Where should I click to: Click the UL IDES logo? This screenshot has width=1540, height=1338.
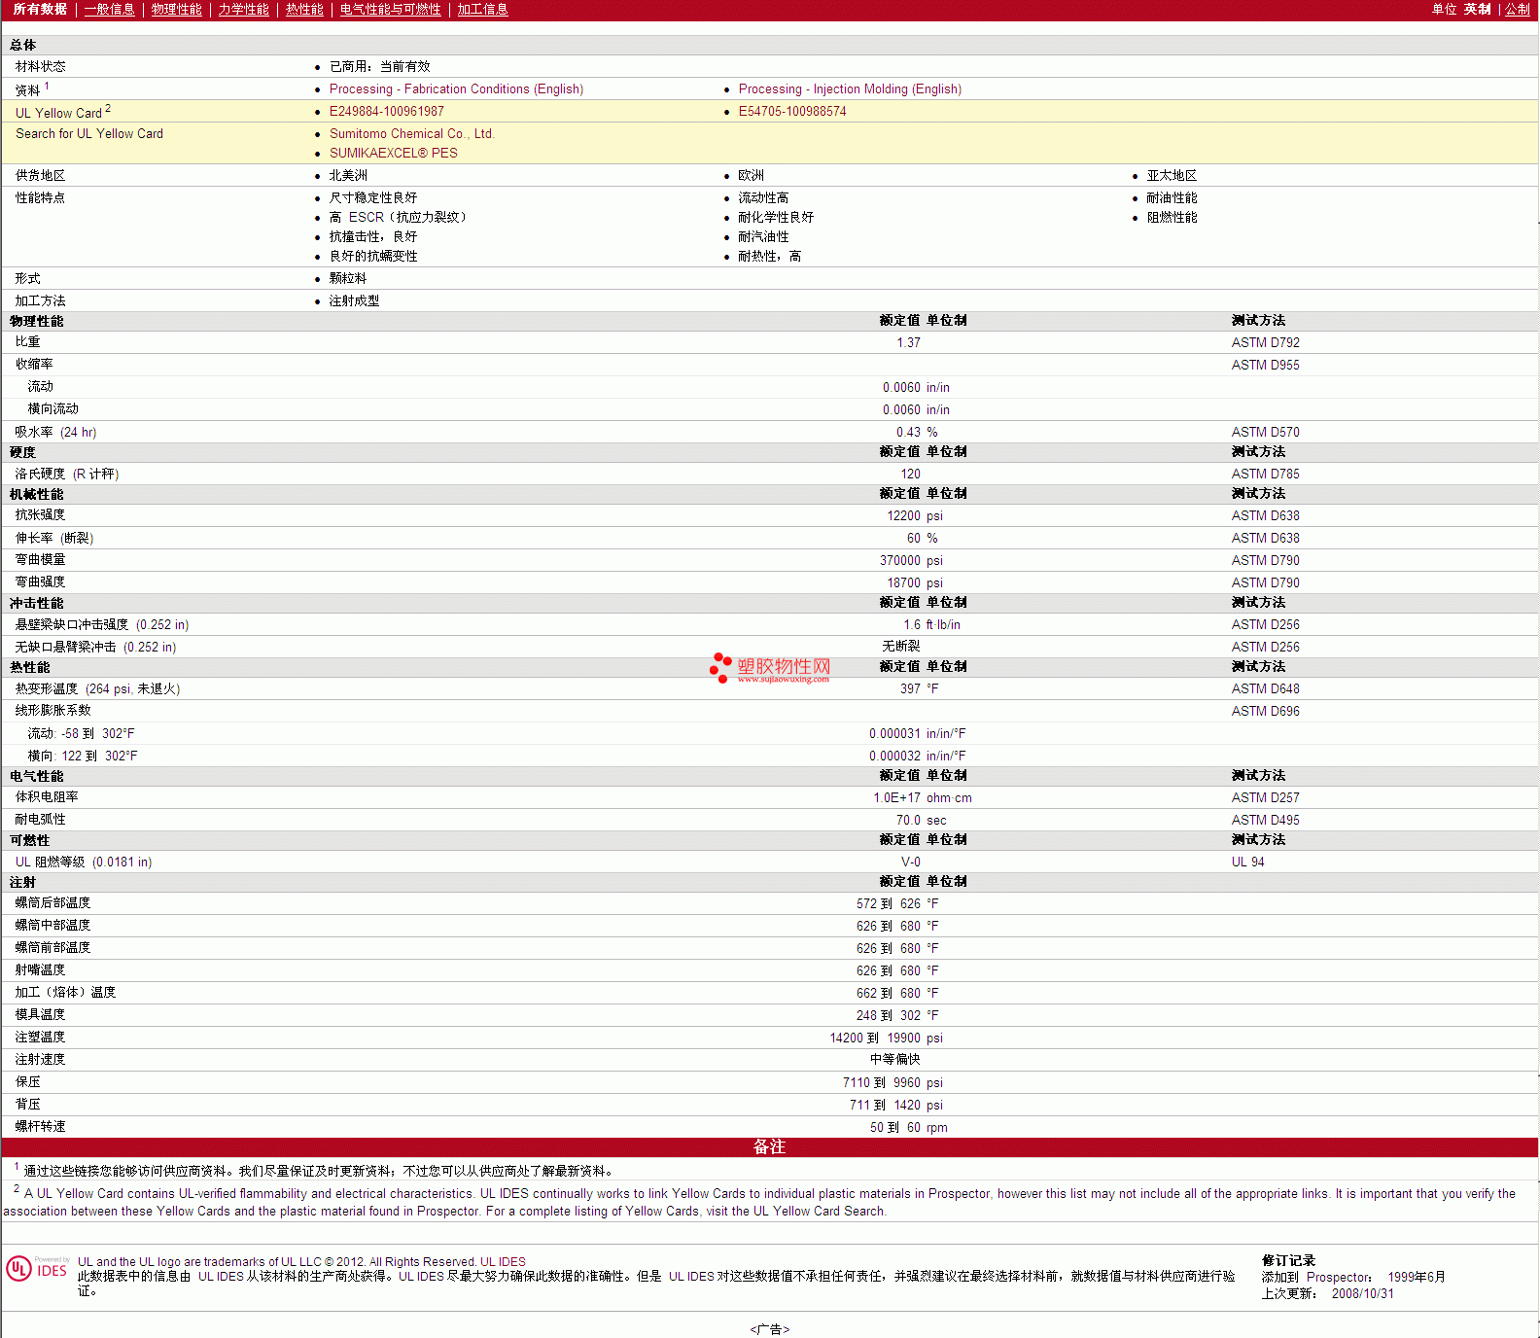[38, 1269]
